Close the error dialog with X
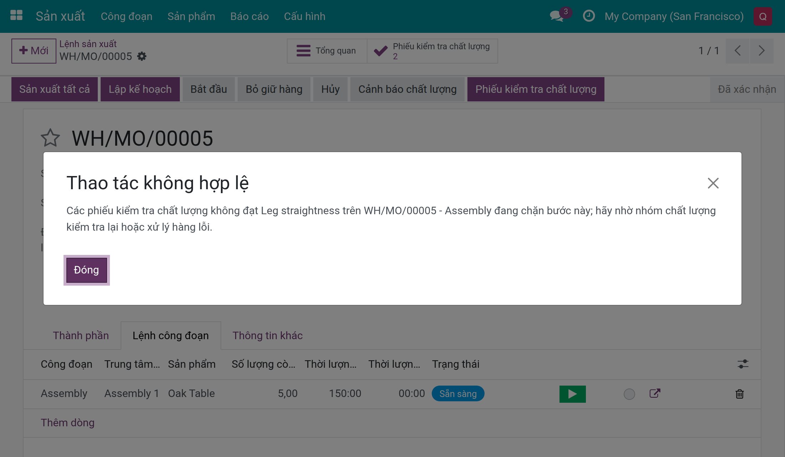Screen dimensions: 785x457 coord(713,183)
